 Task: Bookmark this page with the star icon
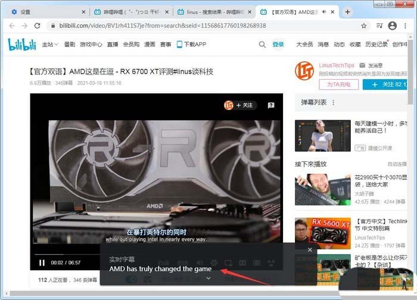pos(364,26)
